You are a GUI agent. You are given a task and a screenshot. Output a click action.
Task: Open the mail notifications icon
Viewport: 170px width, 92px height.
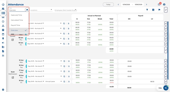159,5
